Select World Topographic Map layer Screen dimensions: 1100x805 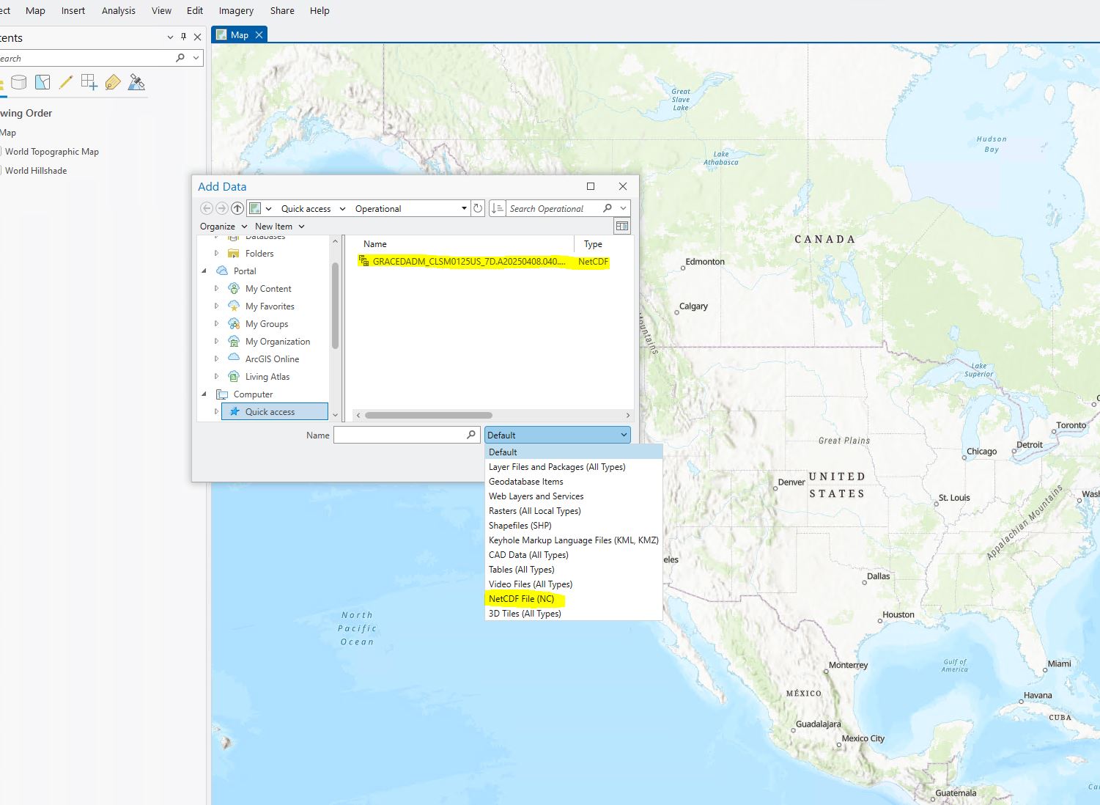(x=52, y=152)
